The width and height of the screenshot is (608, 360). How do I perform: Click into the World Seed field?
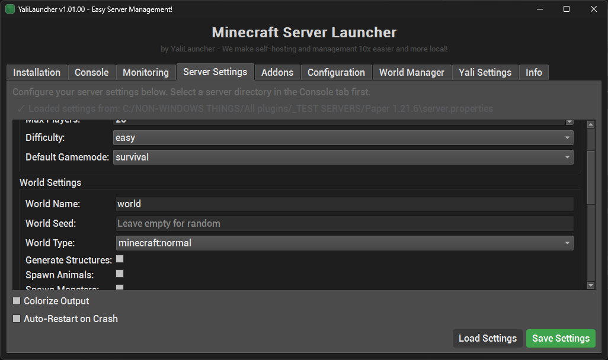345,223
